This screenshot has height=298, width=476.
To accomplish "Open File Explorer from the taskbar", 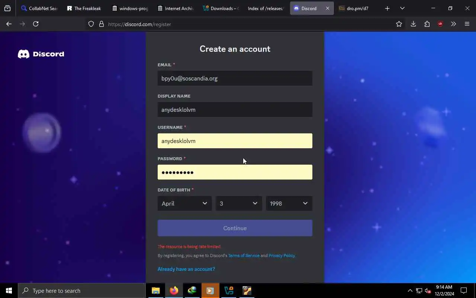I will pos(156,291).
